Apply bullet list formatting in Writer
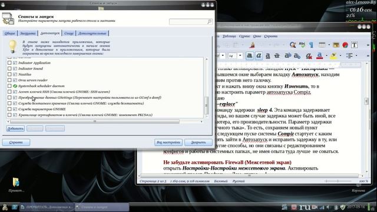The image size is (377, 212). tap(349, 56)
